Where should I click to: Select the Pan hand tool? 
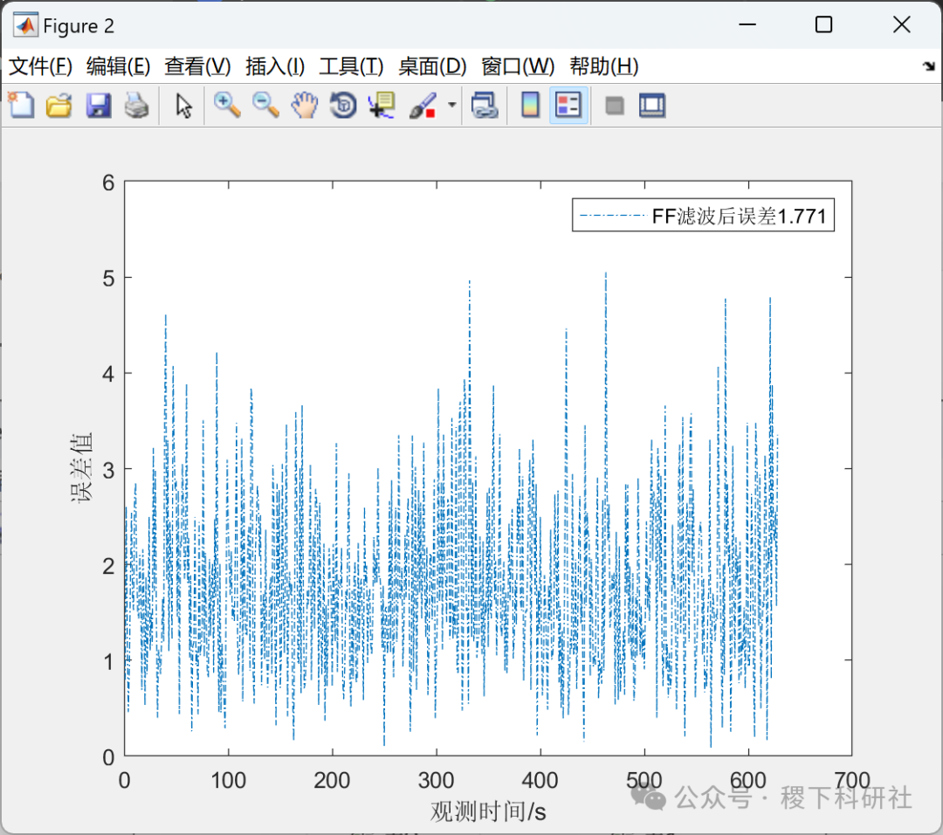[x=305, y=106]
